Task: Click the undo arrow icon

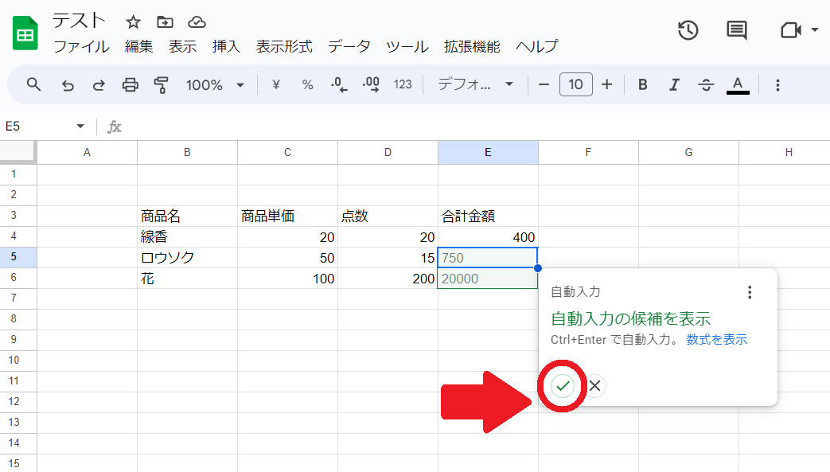Action: [68, 84]
